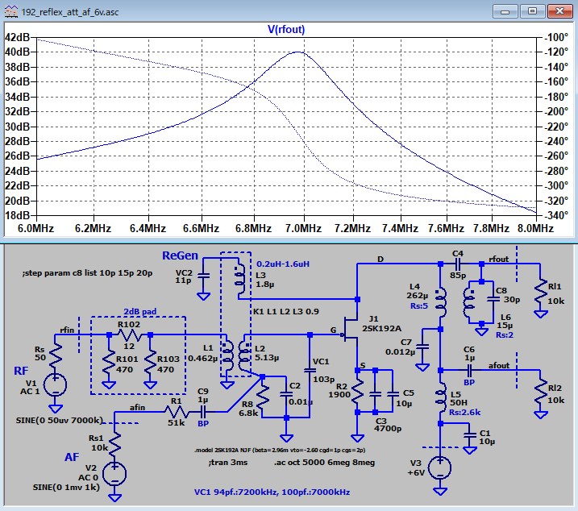Select resistor R2 1900 symbol
The width and height of the screenshot is (578, 511).
[x=357, y=392]
